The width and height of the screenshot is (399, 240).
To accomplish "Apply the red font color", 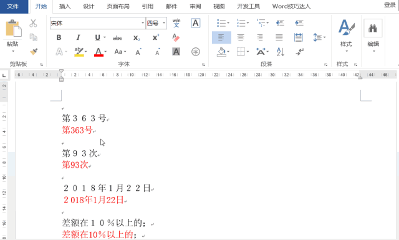I will coord(99,52).
